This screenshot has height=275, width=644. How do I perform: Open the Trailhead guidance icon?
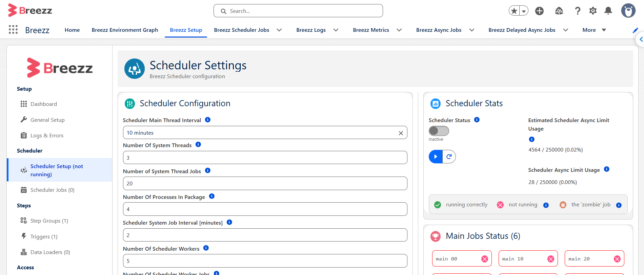coord(559,11)
